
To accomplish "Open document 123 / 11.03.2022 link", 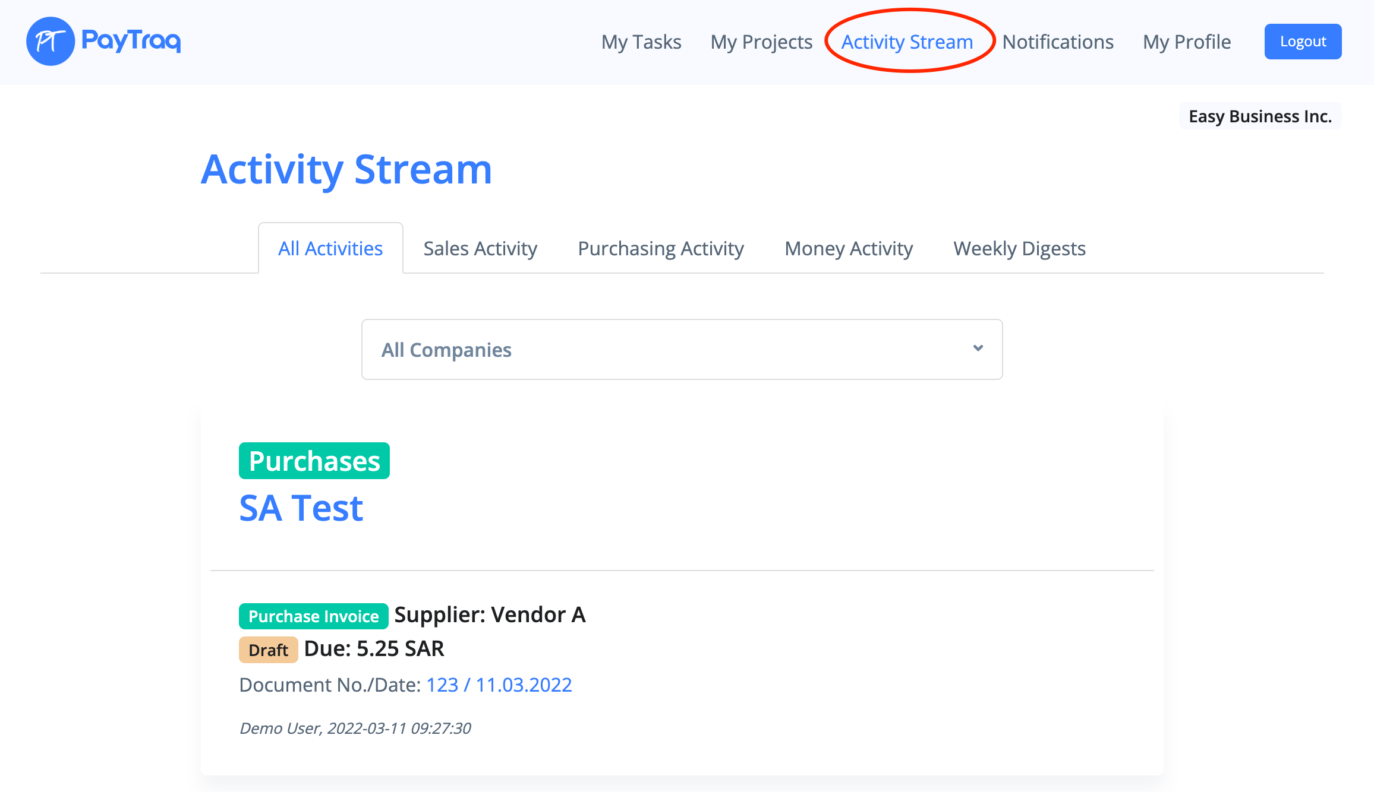I will pyautogui.click(x=499, y=685).
